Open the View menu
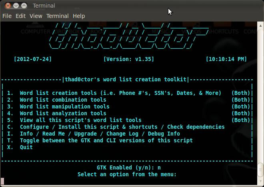Viewport: 264px width, 187px height. coord(36,16)
